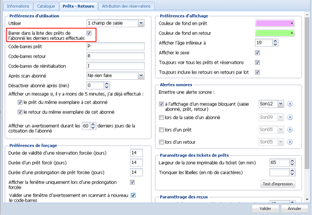Screen dimensions: 312x215
Task: Uncheck 'Toujours inclure les retours en retours par lot'
Action: tap(258, 72)
